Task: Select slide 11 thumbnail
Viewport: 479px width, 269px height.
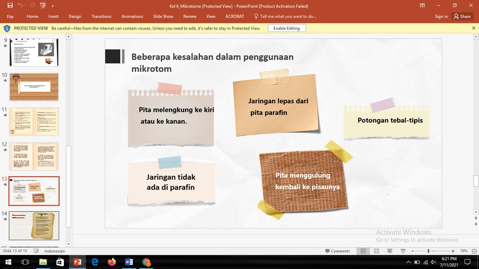Action: [34, 122]
